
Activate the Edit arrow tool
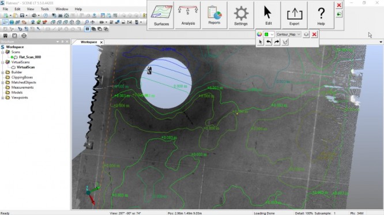[268, 16]
